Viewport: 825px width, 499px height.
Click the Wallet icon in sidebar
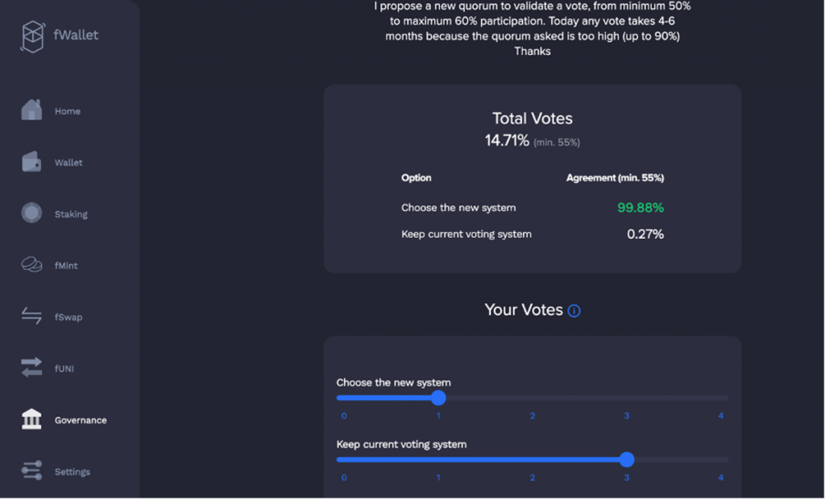[31, 162]
